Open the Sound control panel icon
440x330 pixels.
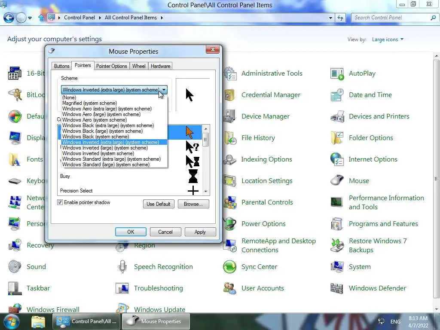(15, 266)
